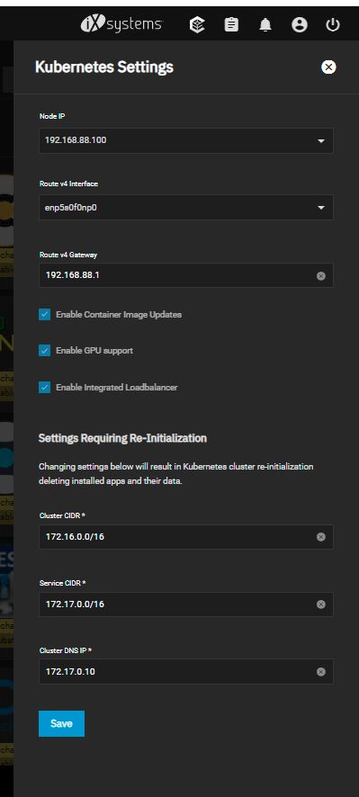Click the Enable GPU support label
This screenshot has height=797, width=359.
click(94, 351)
